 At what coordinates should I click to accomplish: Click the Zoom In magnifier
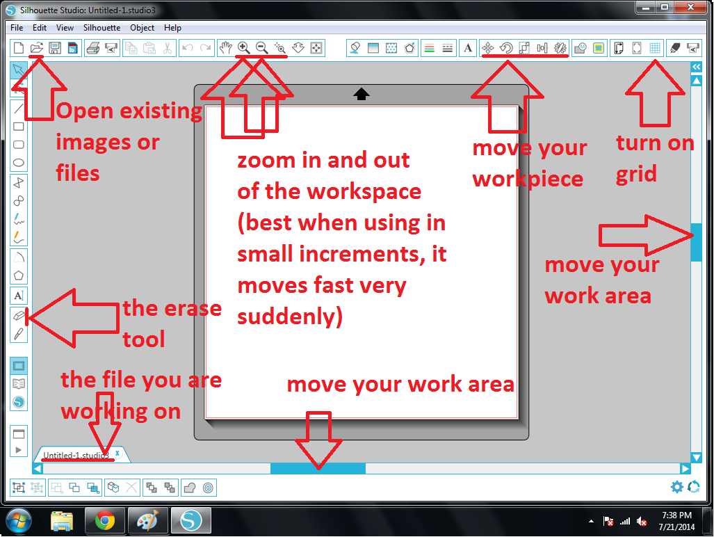tap(243, 48)
